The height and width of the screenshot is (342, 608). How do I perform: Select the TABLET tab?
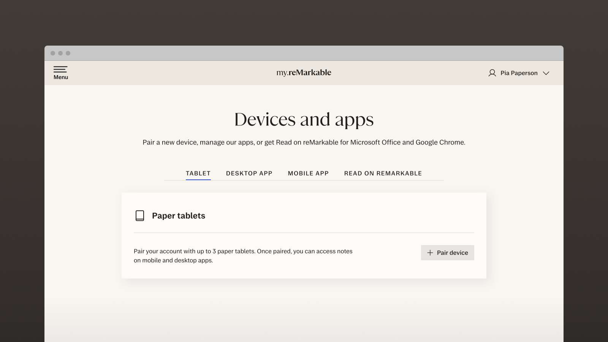[198, 173]
